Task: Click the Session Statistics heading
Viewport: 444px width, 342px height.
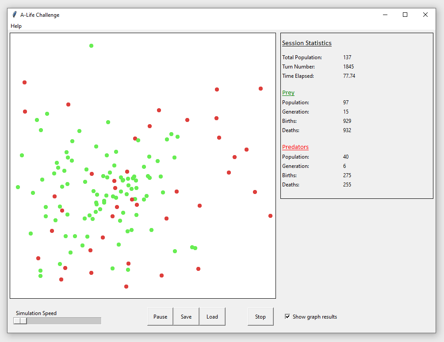Action: pos(307,43)
